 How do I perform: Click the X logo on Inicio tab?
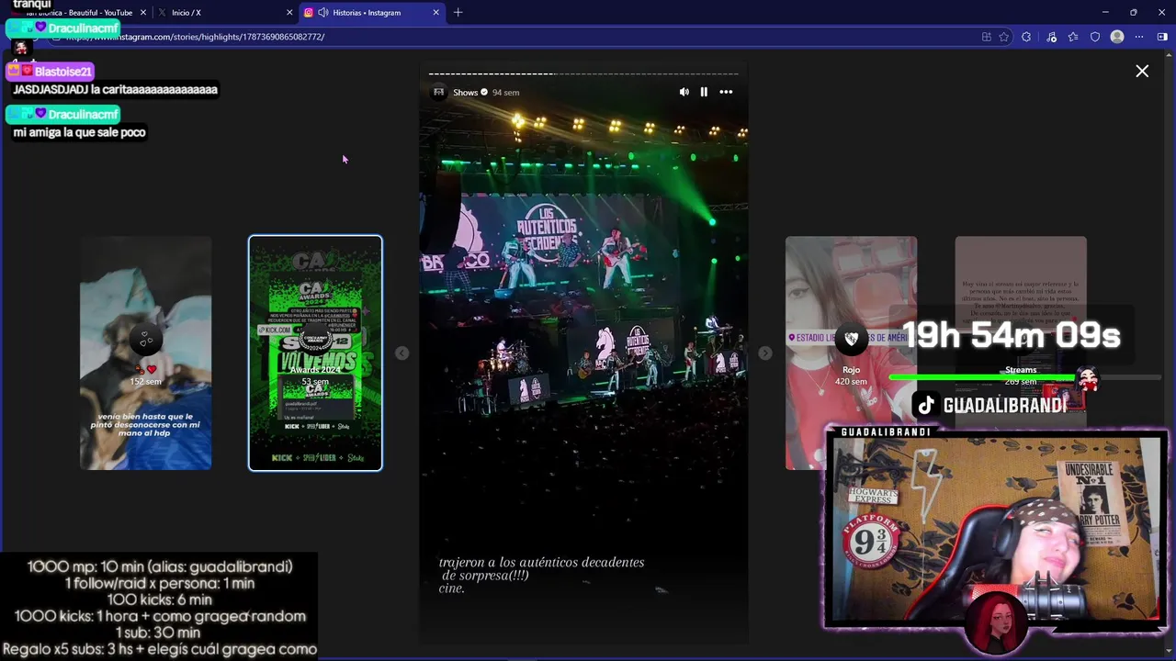coord(163,13)
